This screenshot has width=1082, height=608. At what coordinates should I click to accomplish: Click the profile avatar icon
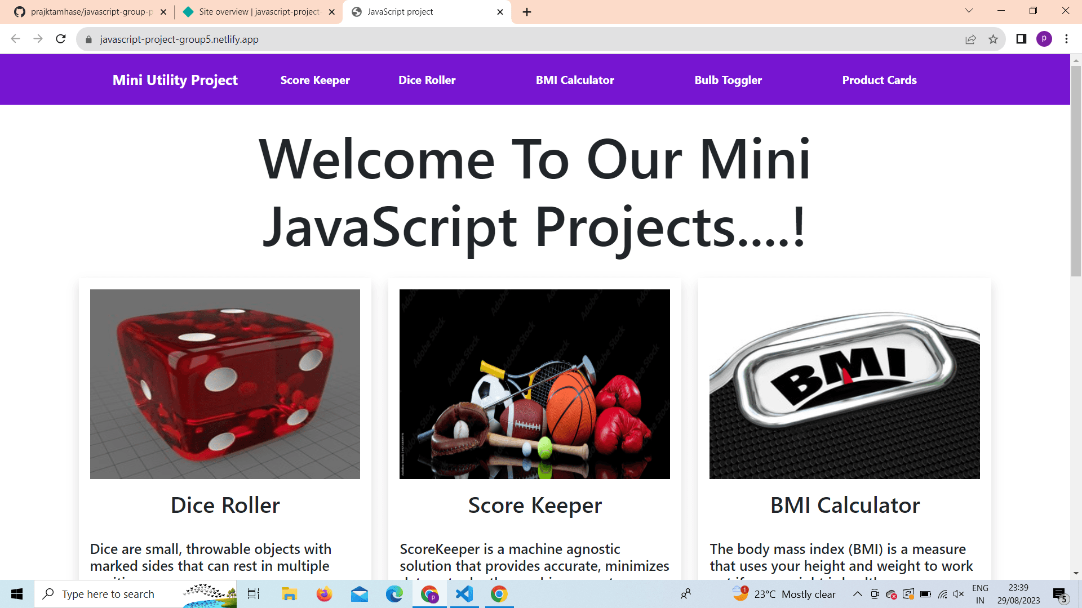(x=1044, y=39)
